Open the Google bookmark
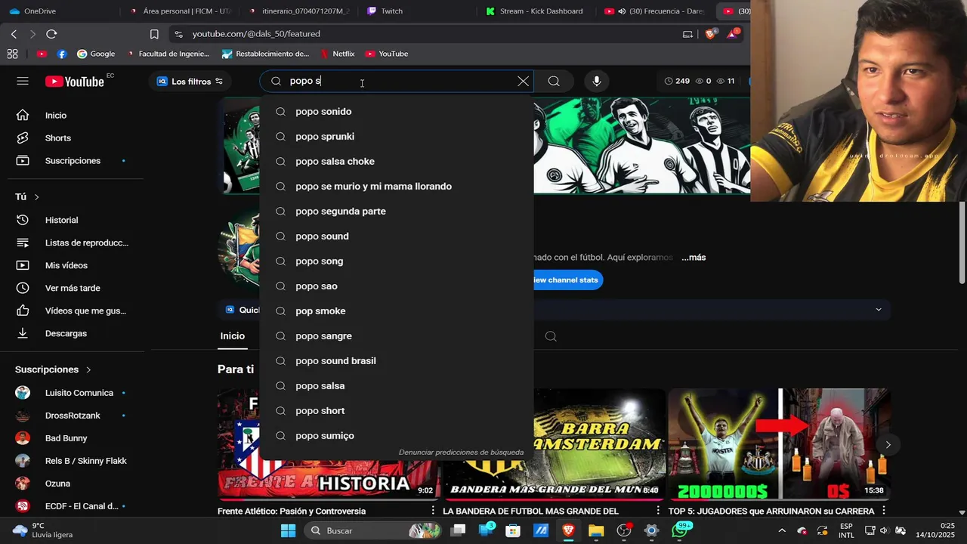 (x=96, y=54)
